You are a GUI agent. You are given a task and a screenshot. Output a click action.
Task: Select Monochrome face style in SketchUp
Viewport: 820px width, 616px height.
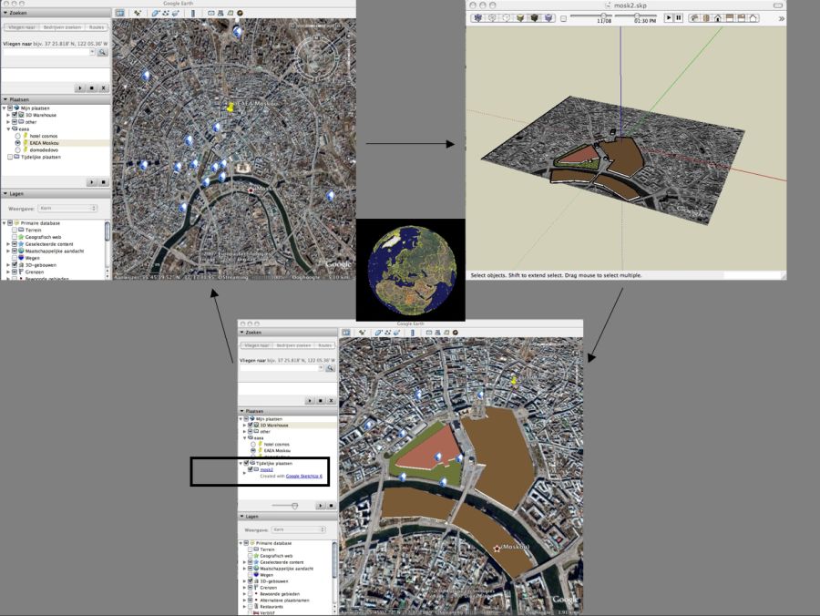pos(548,18)
